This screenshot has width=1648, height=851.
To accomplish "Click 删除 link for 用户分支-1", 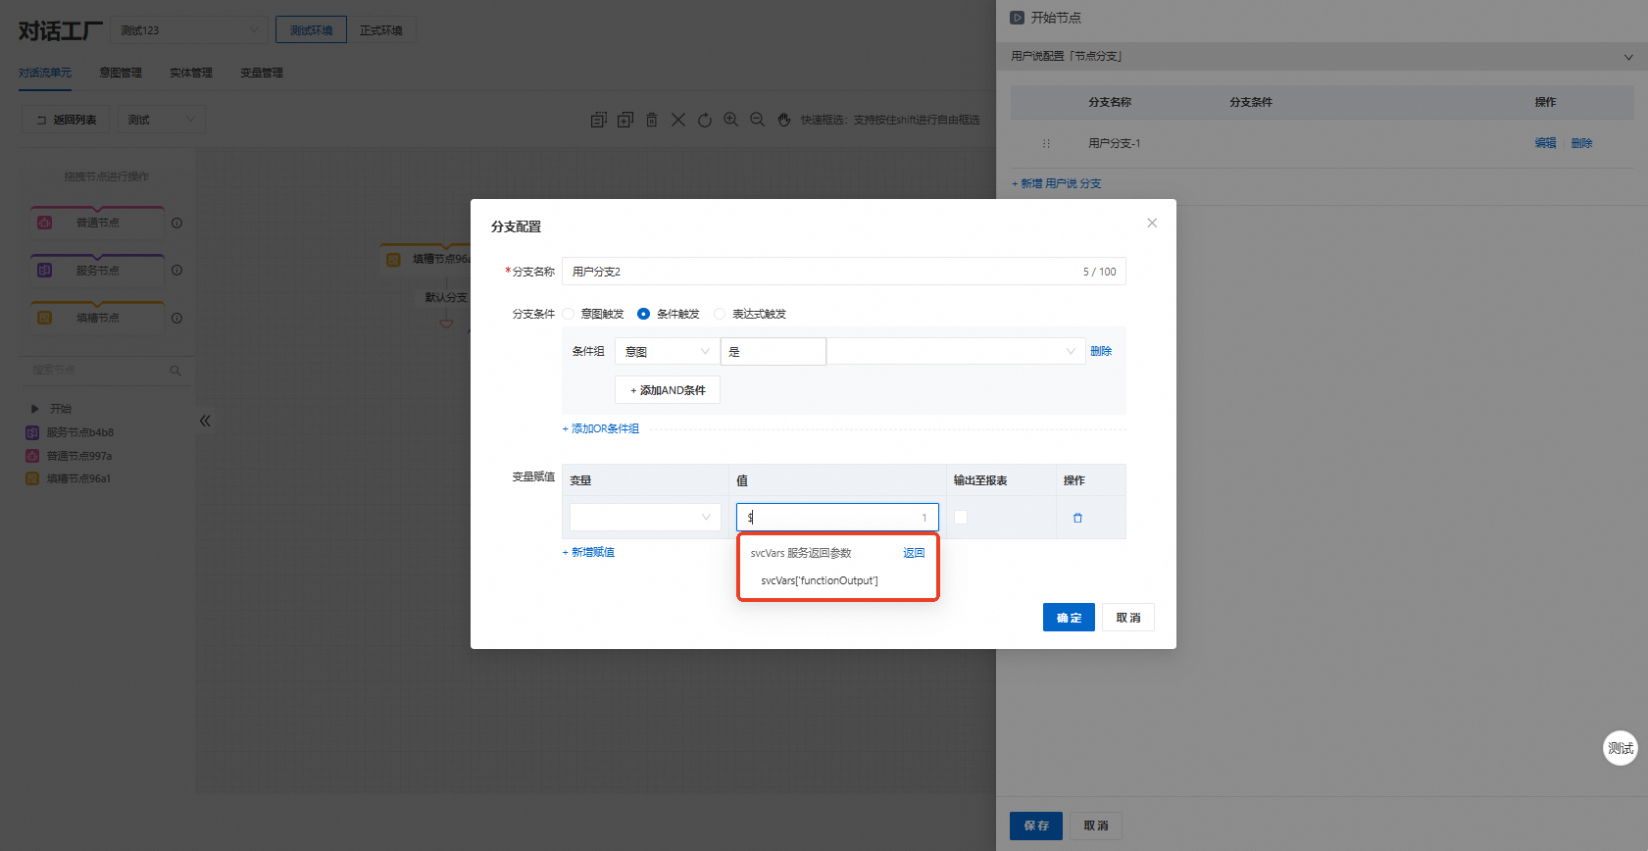I will click(x=1581, y=143).
